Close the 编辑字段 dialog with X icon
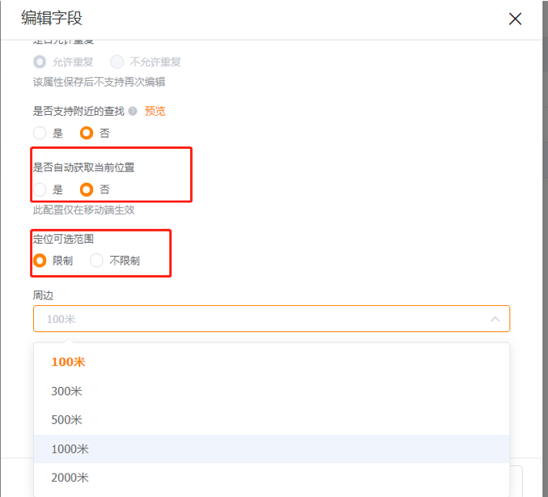Image resolution: width=548 pixels, height=497 pixels. [x=515, y=19]
